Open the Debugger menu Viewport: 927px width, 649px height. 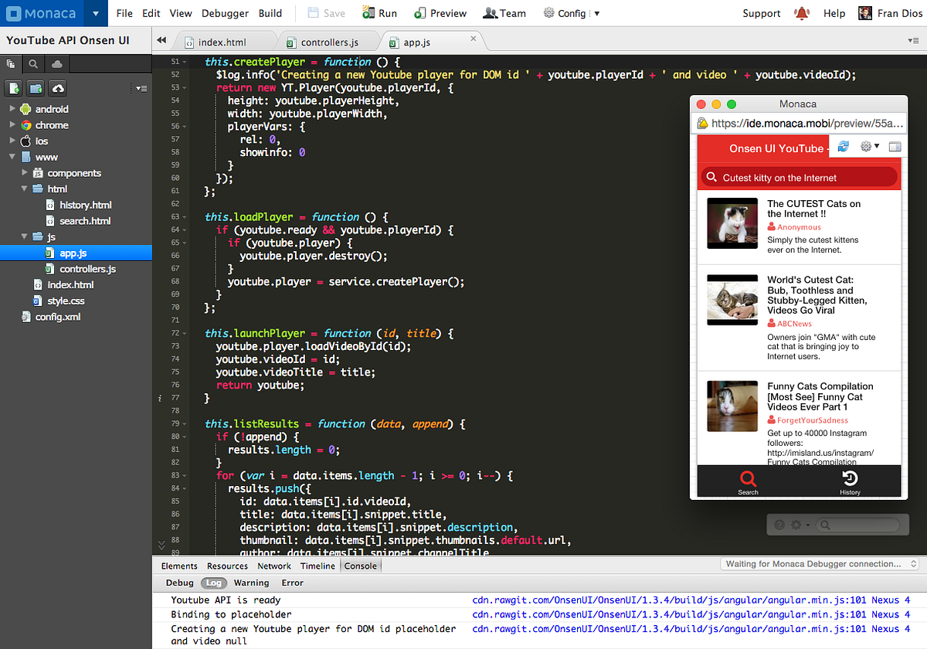click(x=225, y=13)
